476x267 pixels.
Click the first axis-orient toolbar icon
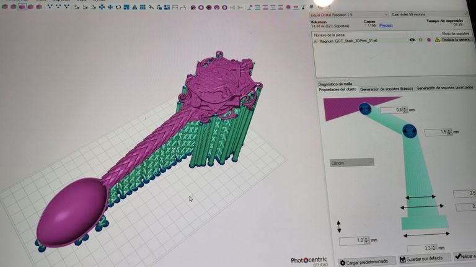click(77, 7)
